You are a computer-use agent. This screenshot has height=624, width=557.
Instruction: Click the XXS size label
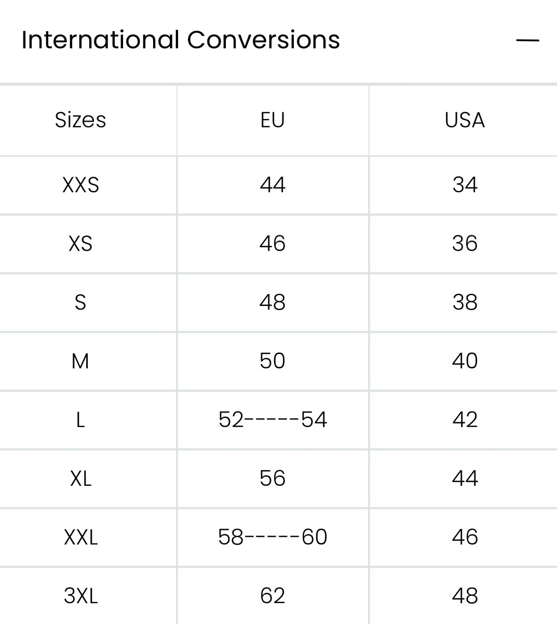coord(80,185)
